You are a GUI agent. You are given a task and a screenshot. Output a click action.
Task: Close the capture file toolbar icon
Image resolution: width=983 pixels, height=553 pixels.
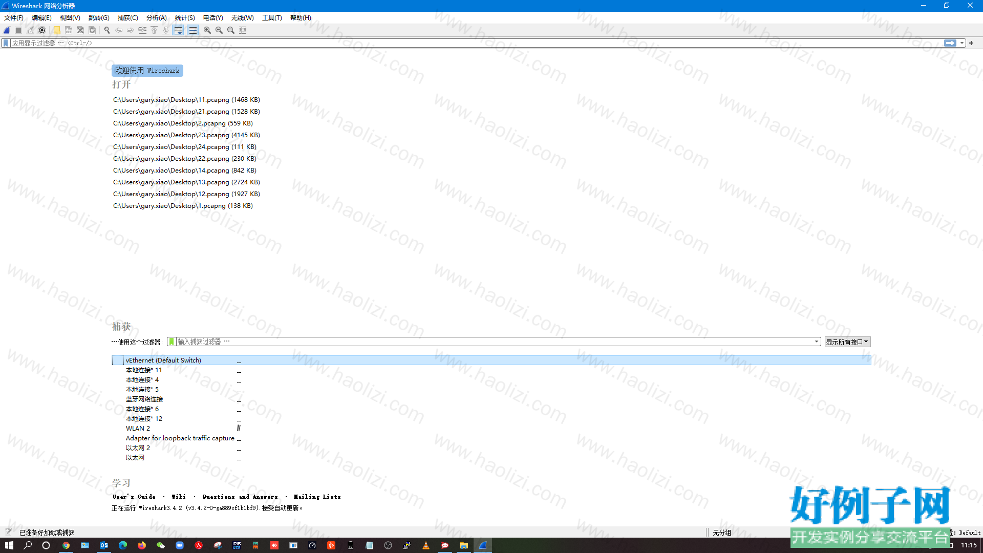[80, 30]
